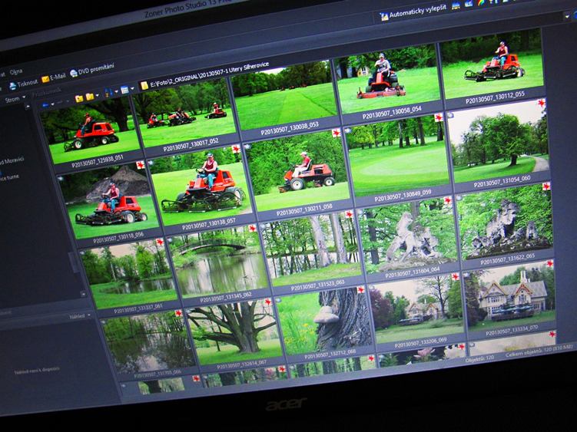Open the Okna menu

click(x=16, y=71)
